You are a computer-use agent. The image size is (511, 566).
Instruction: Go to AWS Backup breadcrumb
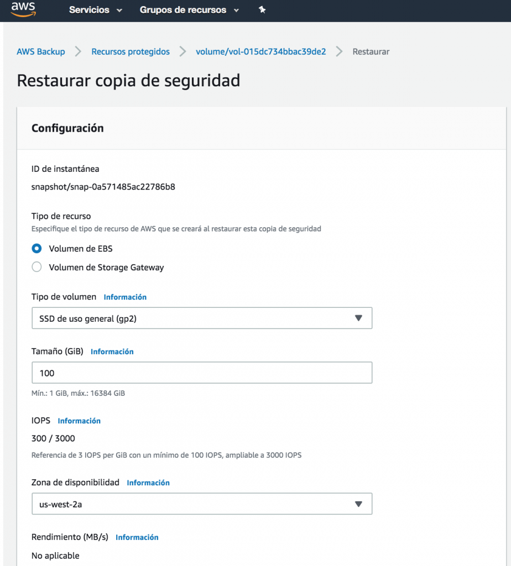tap(41, 51)
